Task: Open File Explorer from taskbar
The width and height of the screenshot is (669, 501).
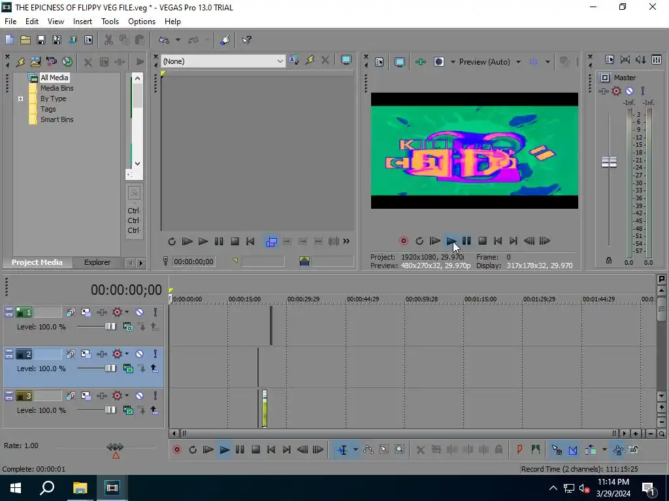Action: click(80, 488)
